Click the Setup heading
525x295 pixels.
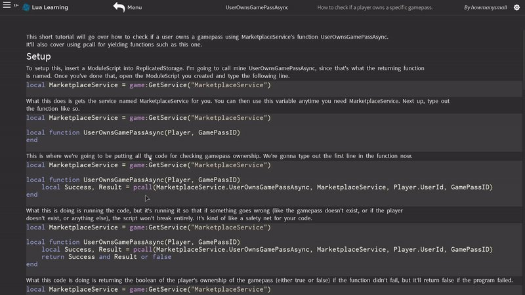point(39,56)
